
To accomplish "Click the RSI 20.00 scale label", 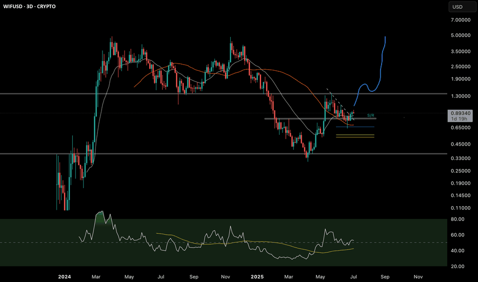I will (x=457, y=267).
